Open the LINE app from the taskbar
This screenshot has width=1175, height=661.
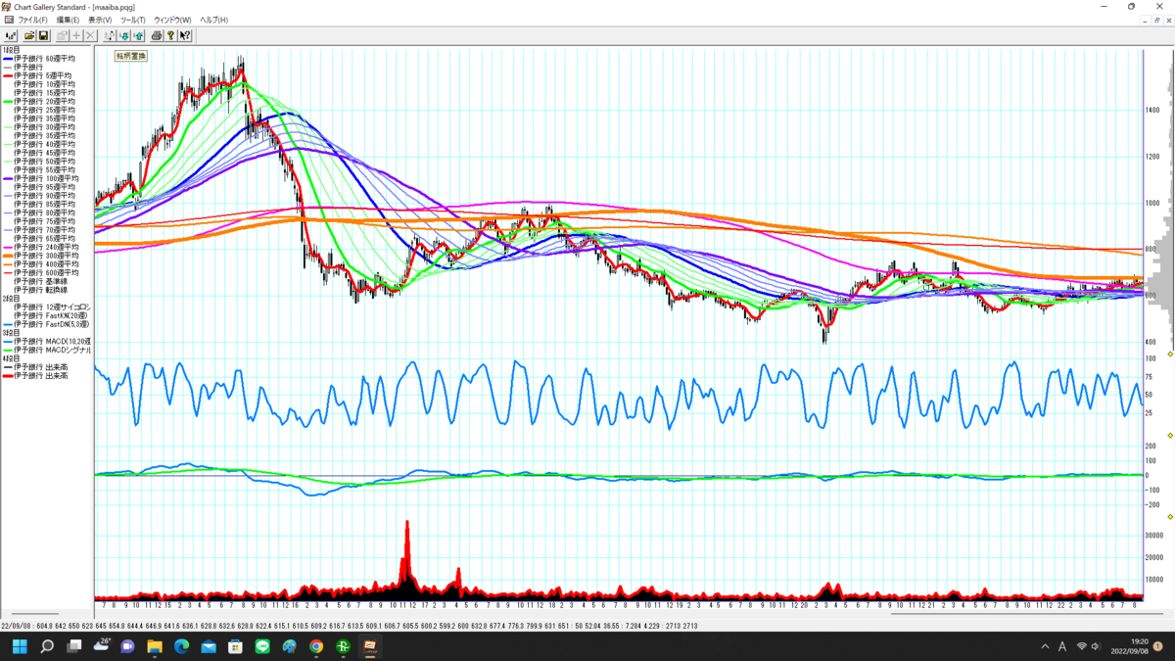262,646
